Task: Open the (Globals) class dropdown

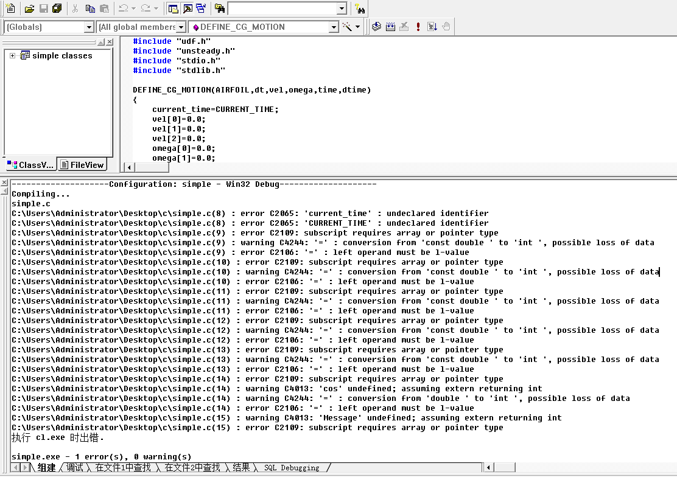Action: click(x=89, y=27)
